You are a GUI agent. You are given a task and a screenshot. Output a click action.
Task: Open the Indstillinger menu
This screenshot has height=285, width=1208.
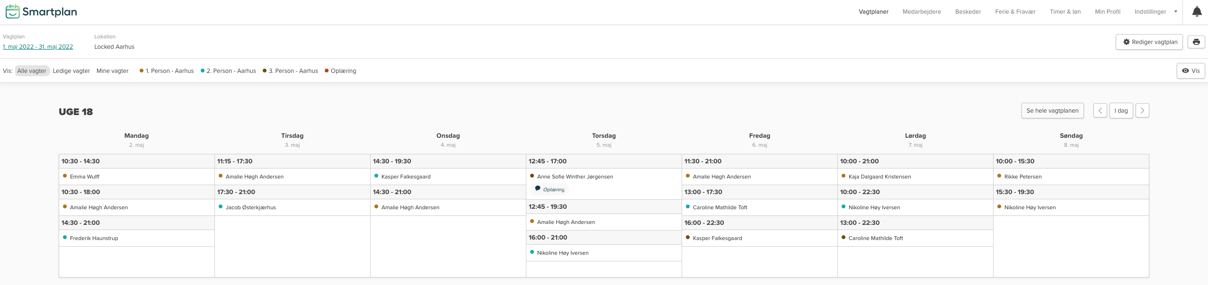pyautogui.click(x=1150, y=12)
